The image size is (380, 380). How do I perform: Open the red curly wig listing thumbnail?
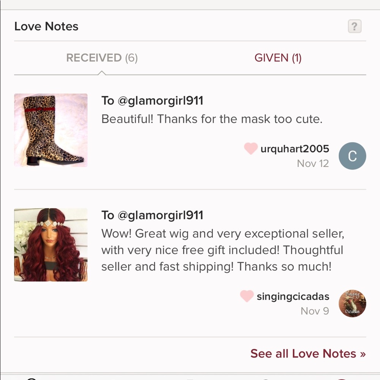click(x=51, y=245)
